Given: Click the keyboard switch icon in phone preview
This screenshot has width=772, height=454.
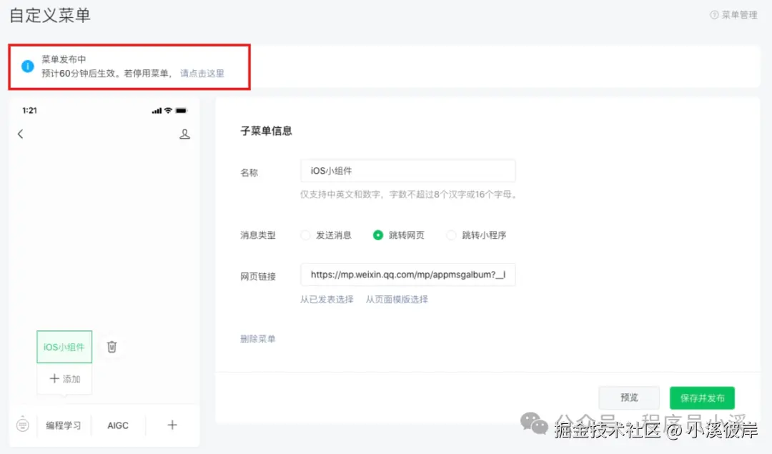Looking at the screenshot, I should tap(22, 425).
